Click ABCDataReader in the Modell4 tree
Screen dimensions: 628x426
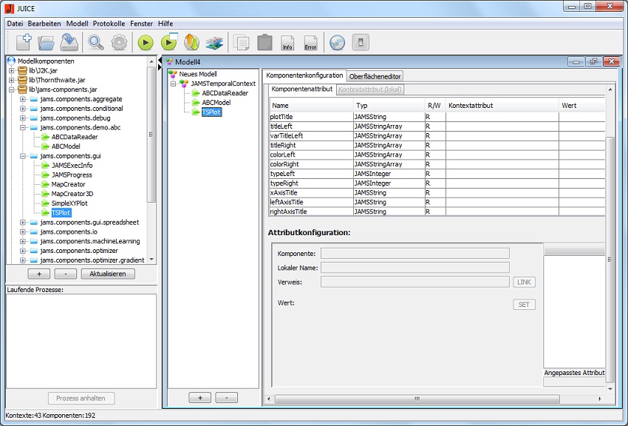point(225,93)
